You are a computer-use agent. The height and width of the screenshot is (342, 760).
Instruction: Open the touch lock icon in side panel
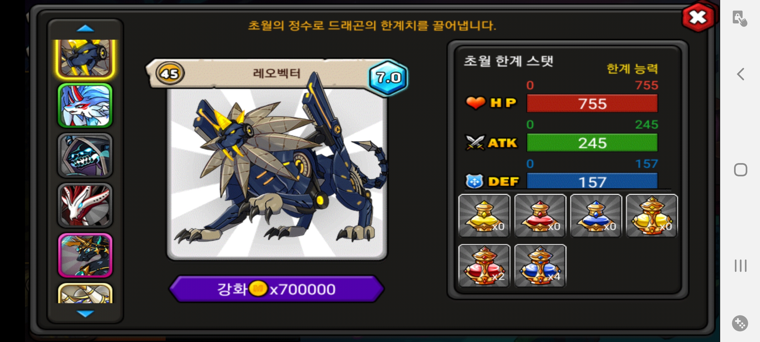point(740,18)
